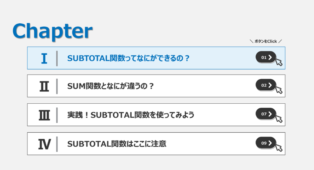This screenshot has width=314, height=170.
Task: Click the chevron arrow in button 07
Action: [x=270, y=114]
